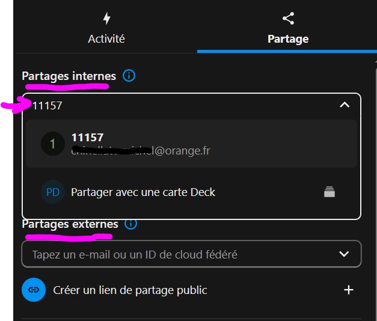Focus the internal share field containing 11157
This screenshot has width=377, height=321.
click(180, 105)
